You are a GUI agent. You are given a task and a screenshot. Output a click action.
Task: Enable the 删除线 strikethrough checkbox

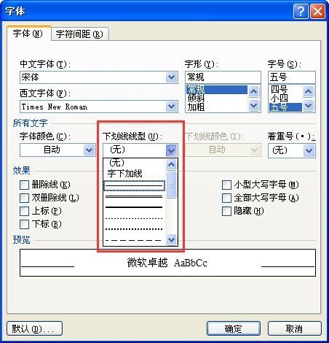tap(24, 185)
